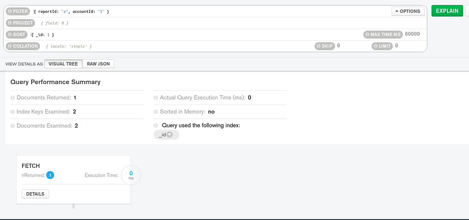Click the sort input with _id: 1
Image resolution: width=469 pixels, height=220 pixels.
(x=196, y=35)
